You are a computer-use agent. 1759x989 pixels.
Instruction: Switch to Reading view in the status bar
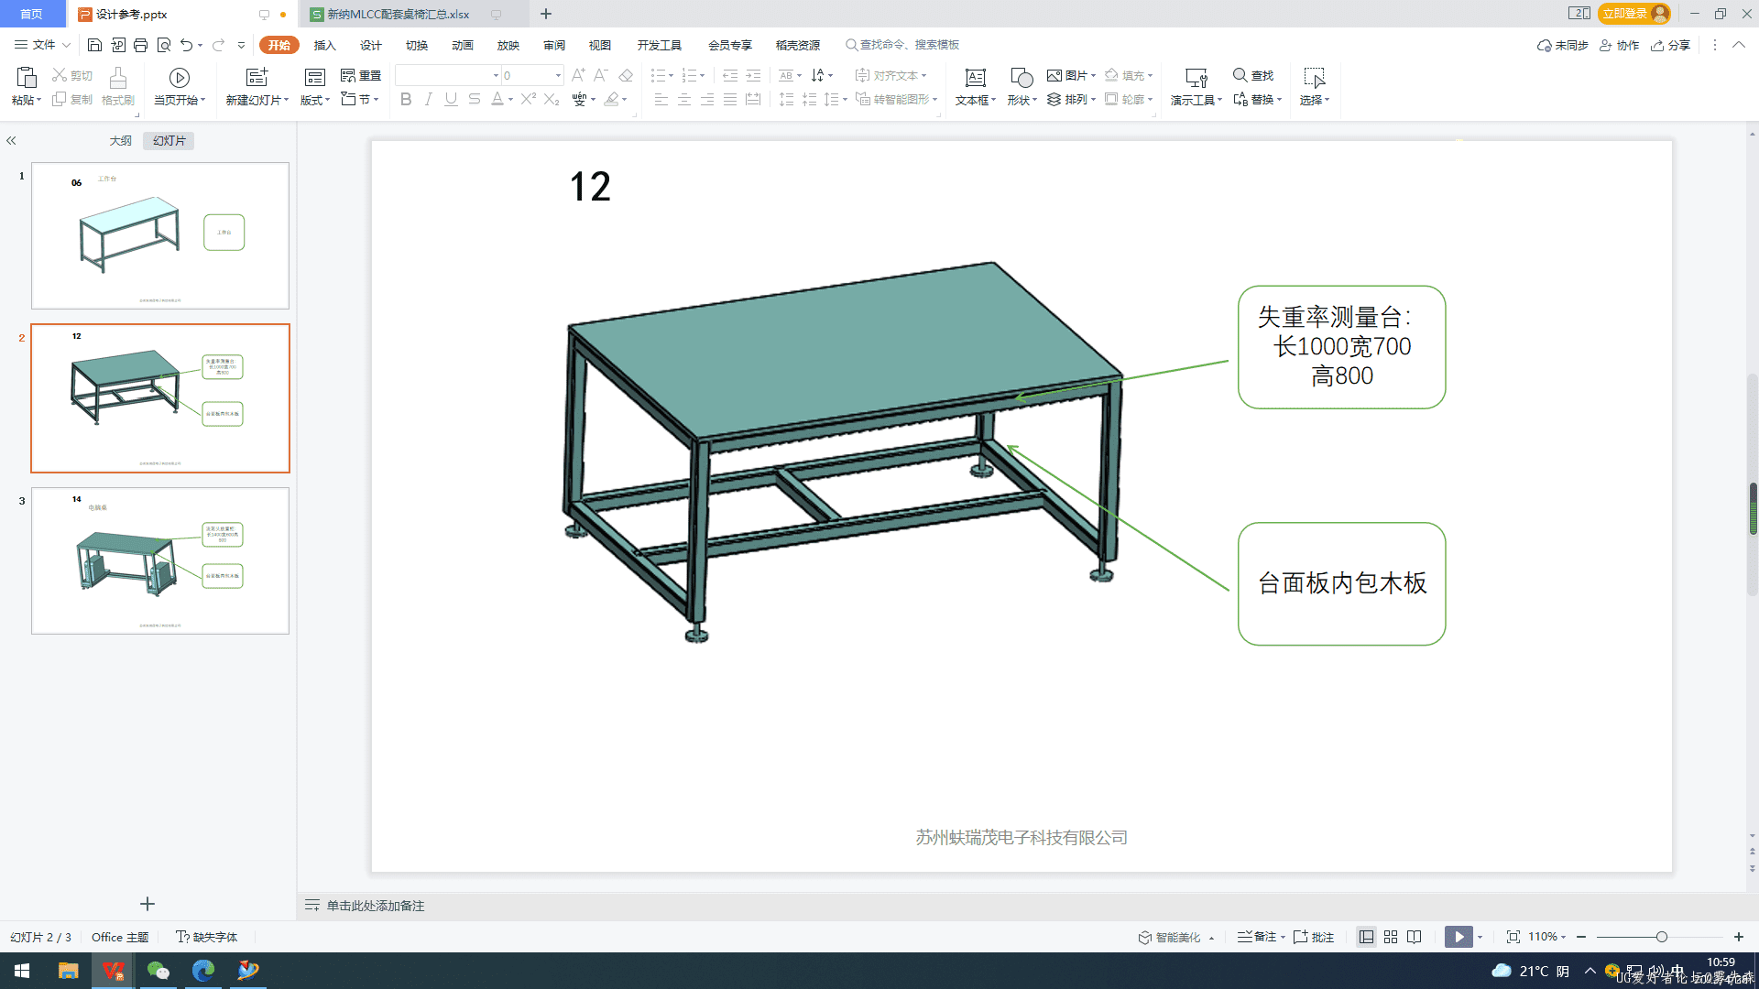(1415, 937)
